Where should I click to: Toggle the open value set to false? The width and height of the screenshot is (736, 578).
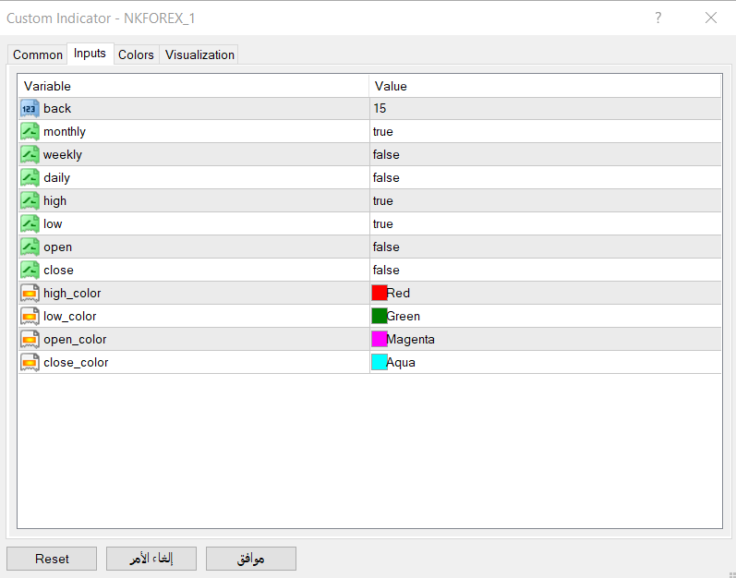545,247
